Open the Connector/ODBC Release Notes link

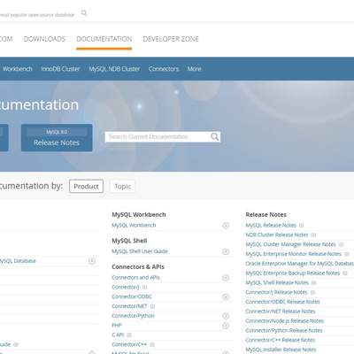point(283,302)
